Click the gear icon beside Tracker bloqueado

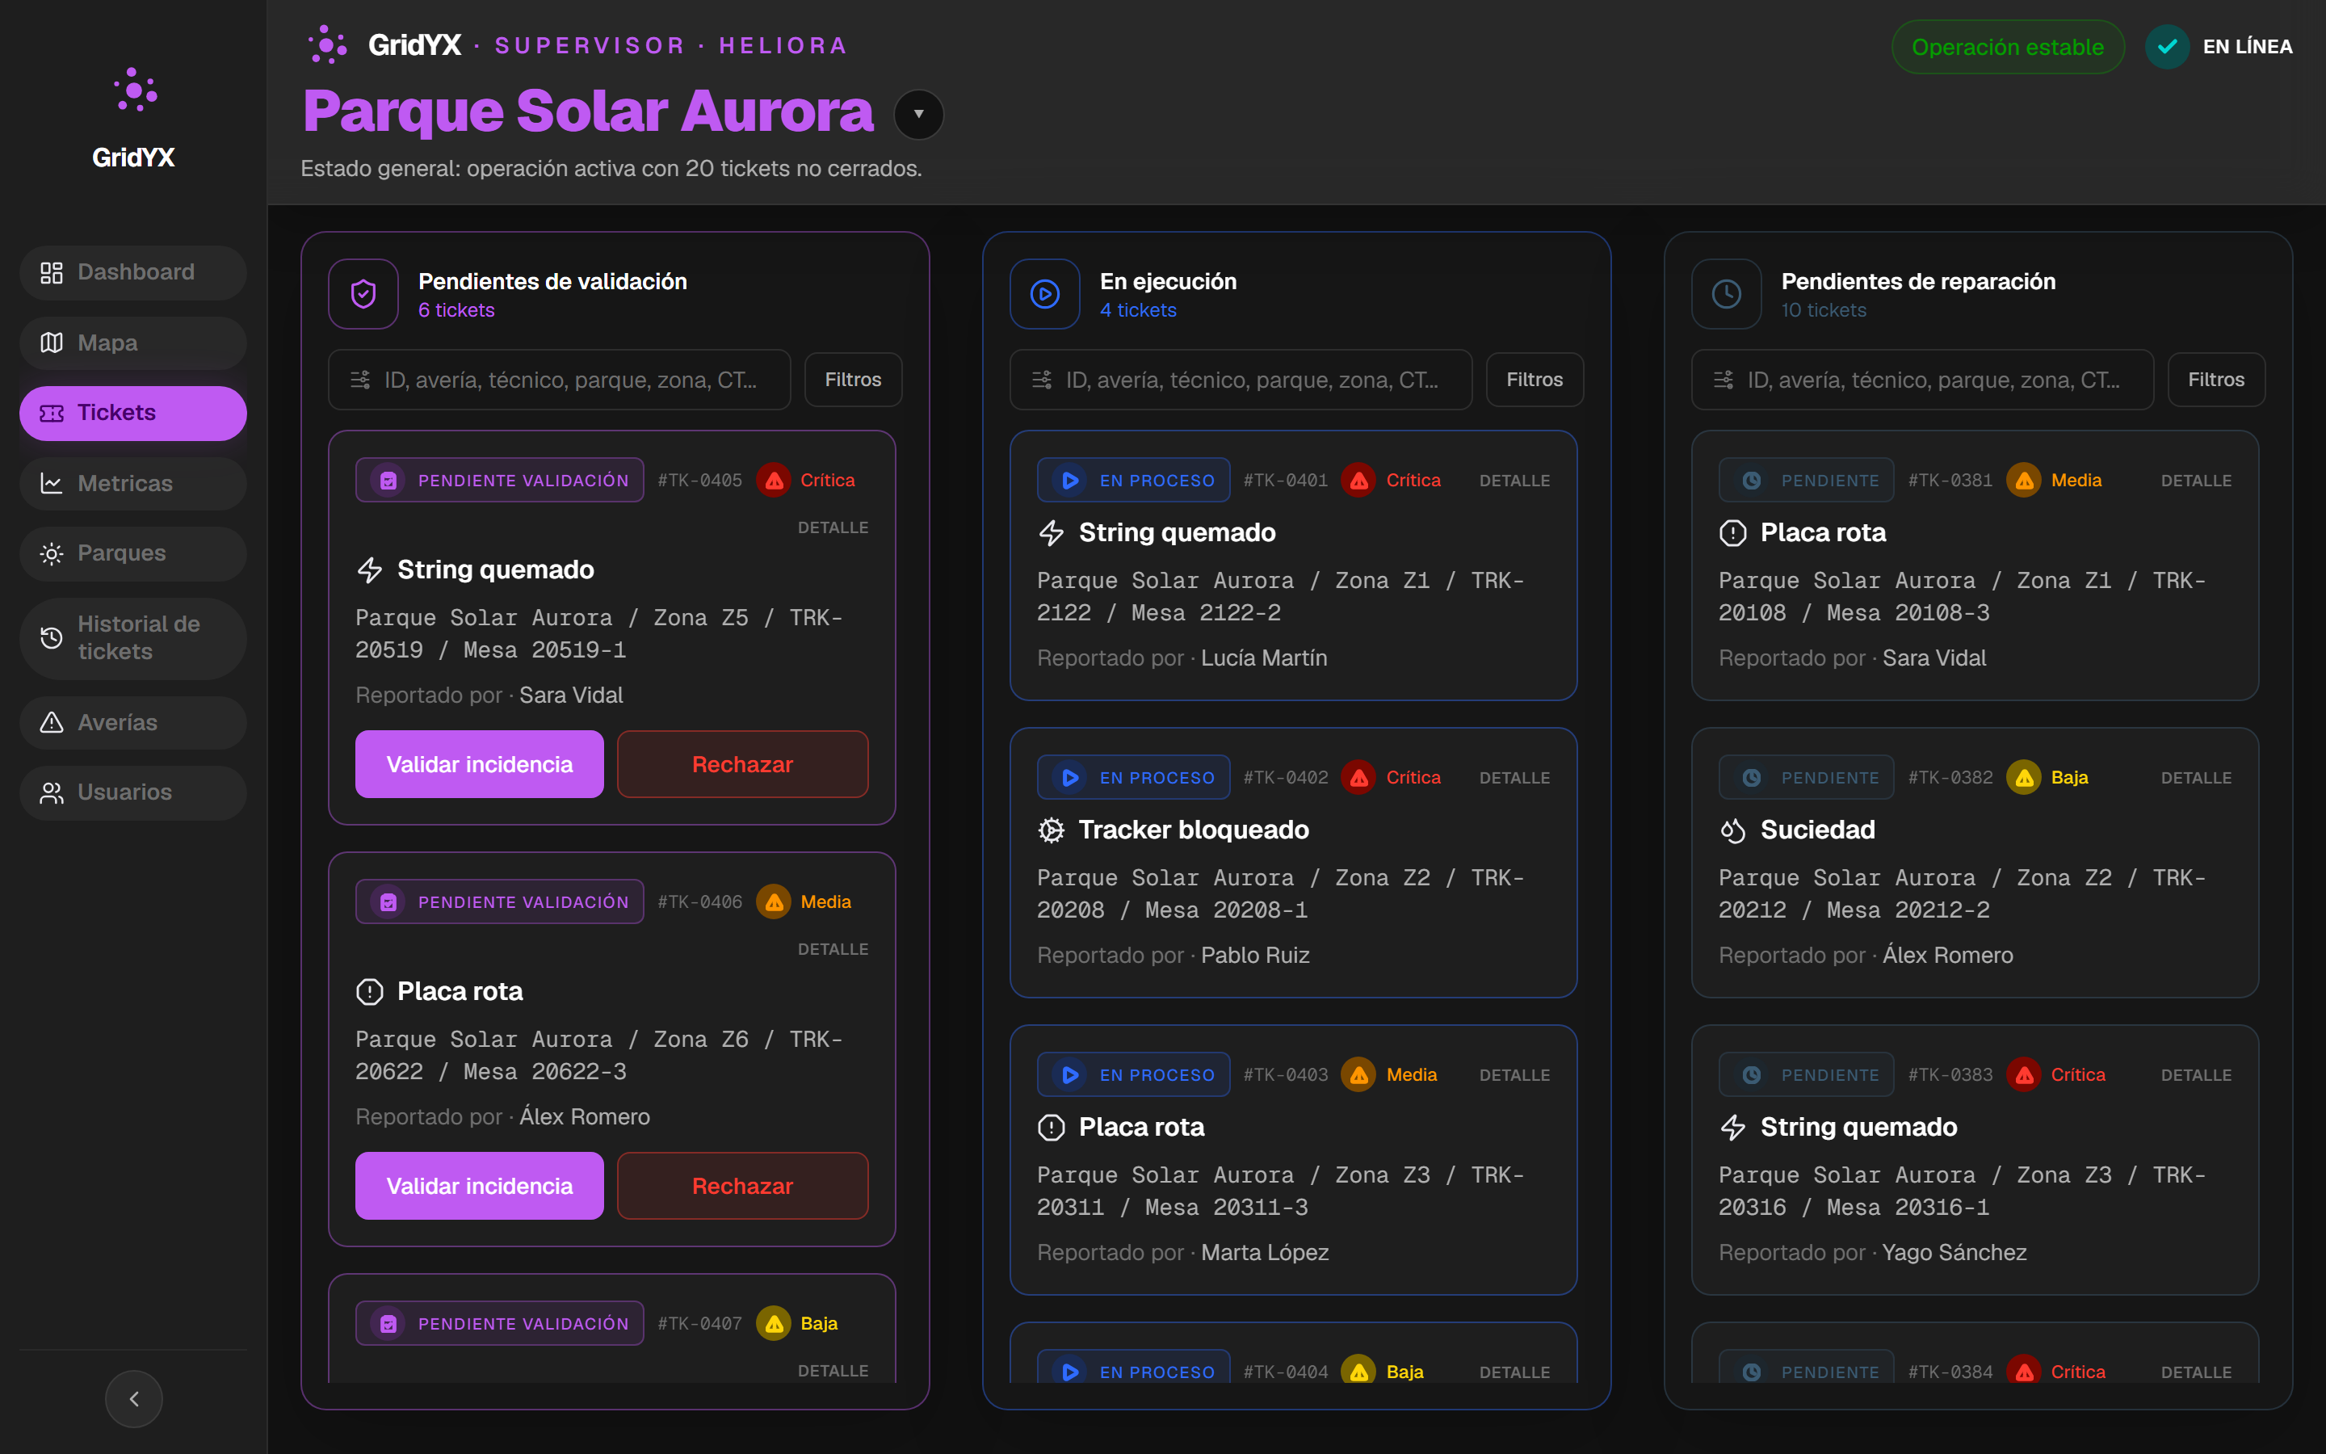(1052, 830)
